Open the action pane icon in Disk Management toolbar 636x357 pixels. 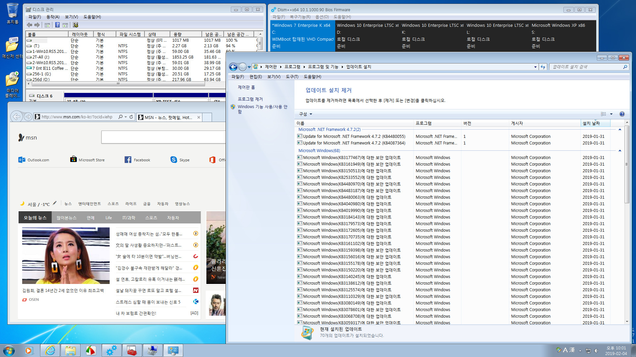coord(65,25)
